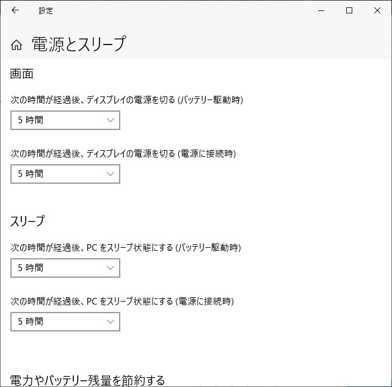This screenshot has width=392, height=387.
Task: Click chevron arrow in first 画面 dropdown
Action: point(111,120)
